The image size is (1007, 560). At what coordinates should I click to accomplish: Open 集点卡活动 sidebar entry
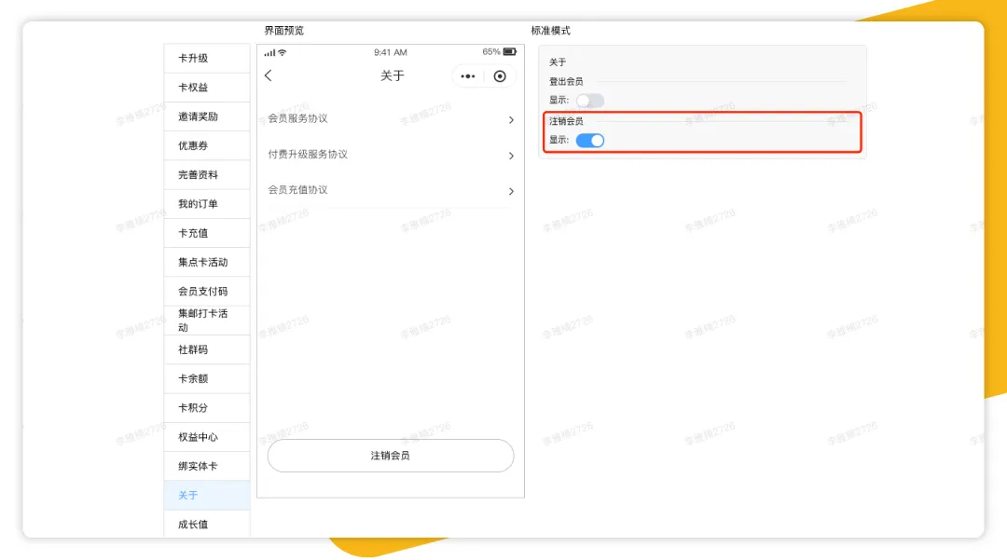tap(207, 263)
